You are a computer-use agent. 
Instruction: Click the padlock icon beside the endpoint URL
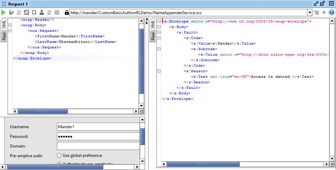pos(67,12)
